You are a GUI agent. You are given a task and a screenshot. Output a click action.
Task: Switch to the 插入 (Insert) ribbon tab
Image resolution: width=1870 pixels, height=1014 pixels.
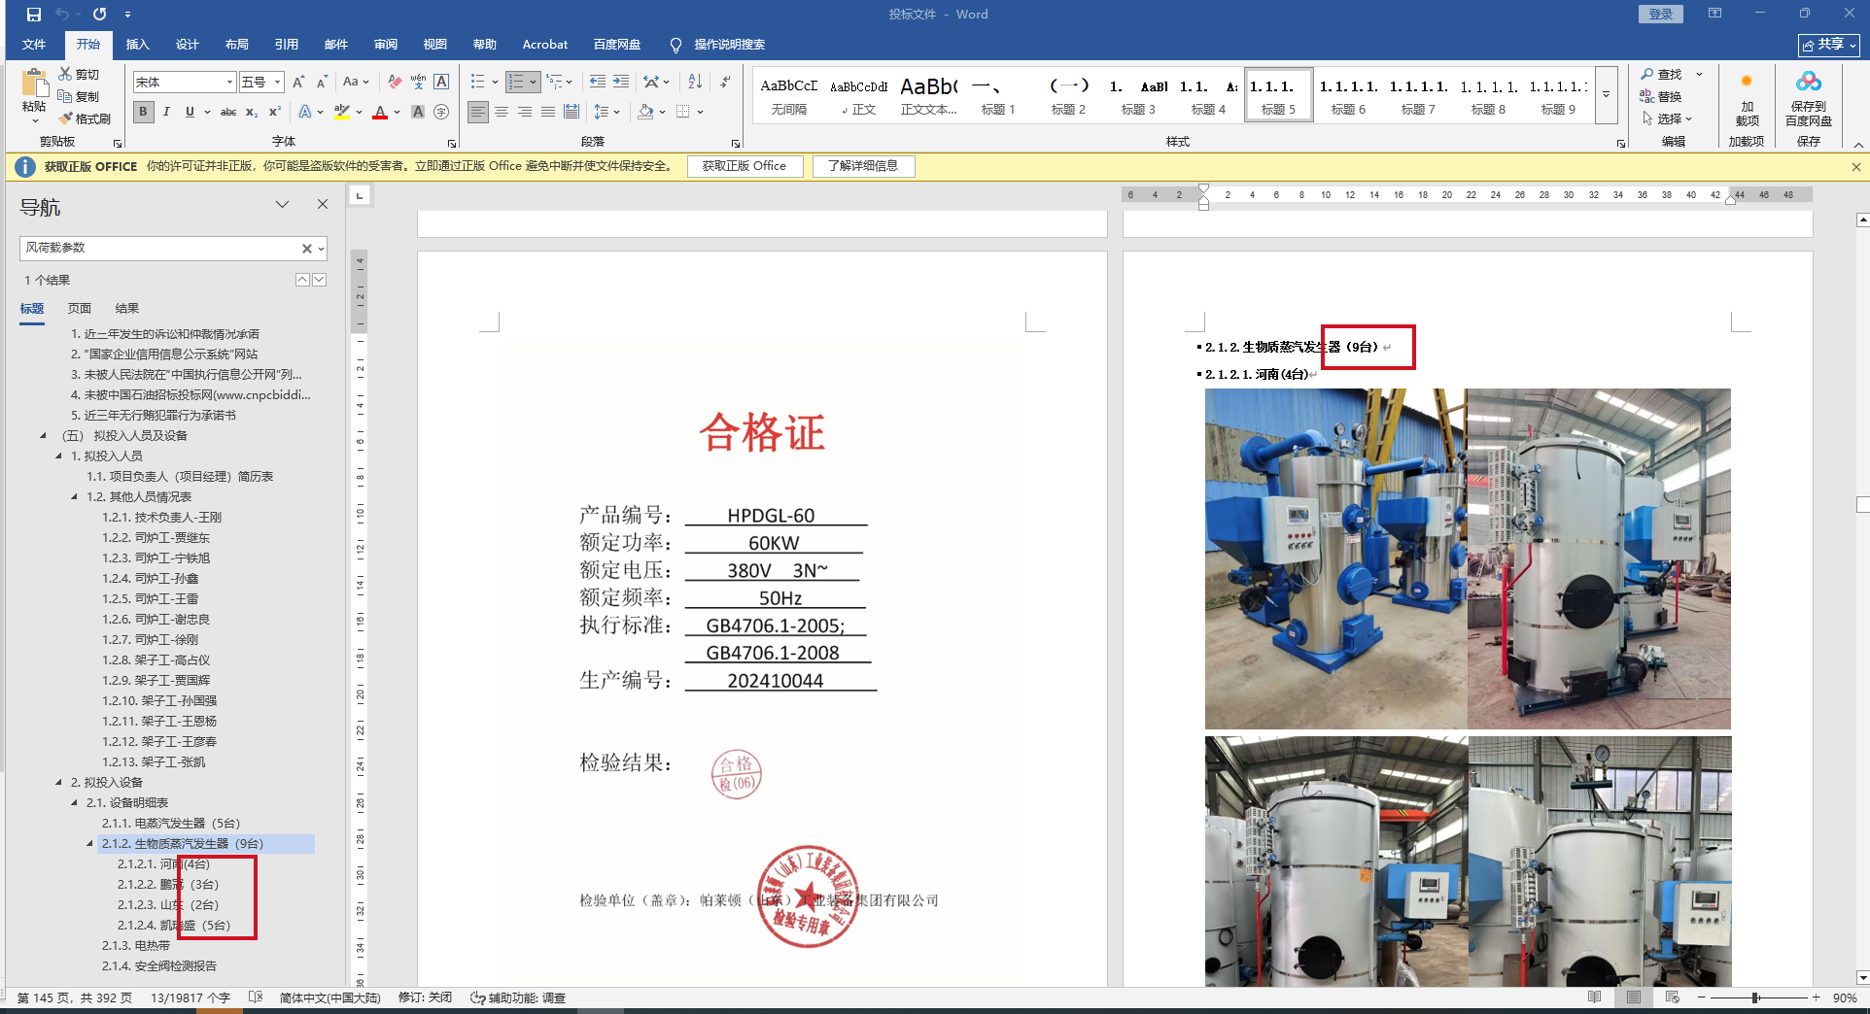coord(138,45)
